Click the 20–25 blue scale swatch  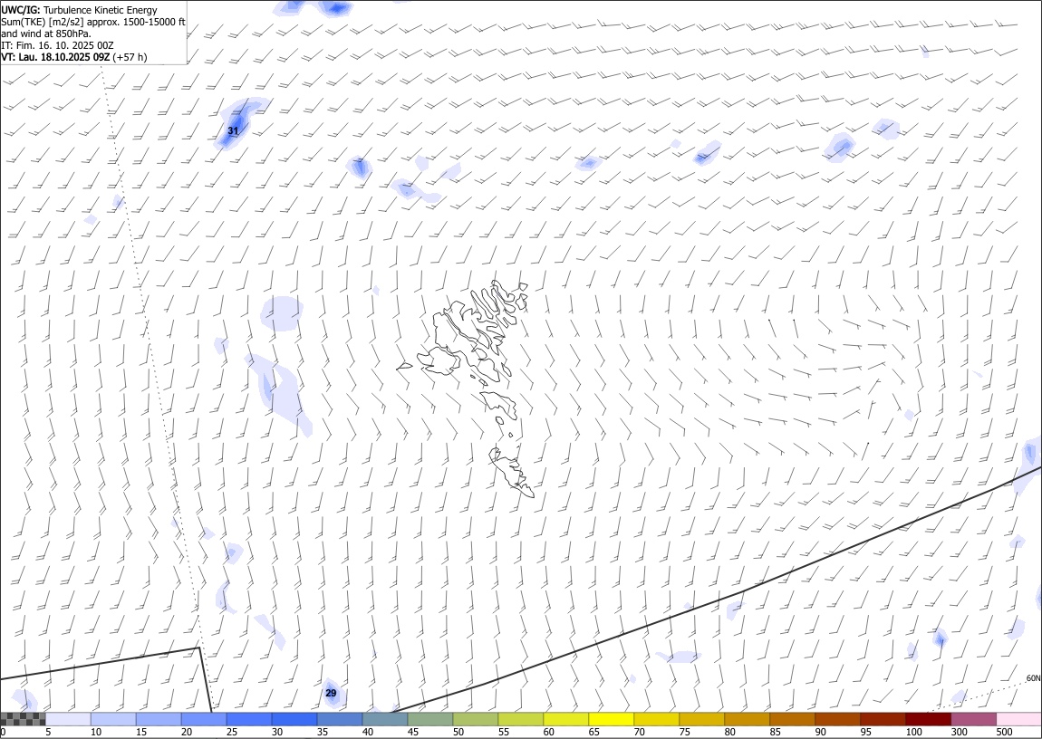(x=203, y=719)
